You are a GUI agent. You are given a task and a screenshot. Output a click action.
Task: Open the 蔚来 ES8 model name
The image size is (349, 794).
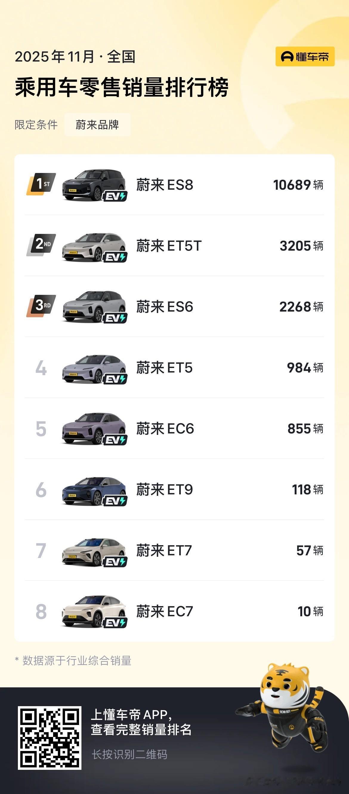pos(165,185)
